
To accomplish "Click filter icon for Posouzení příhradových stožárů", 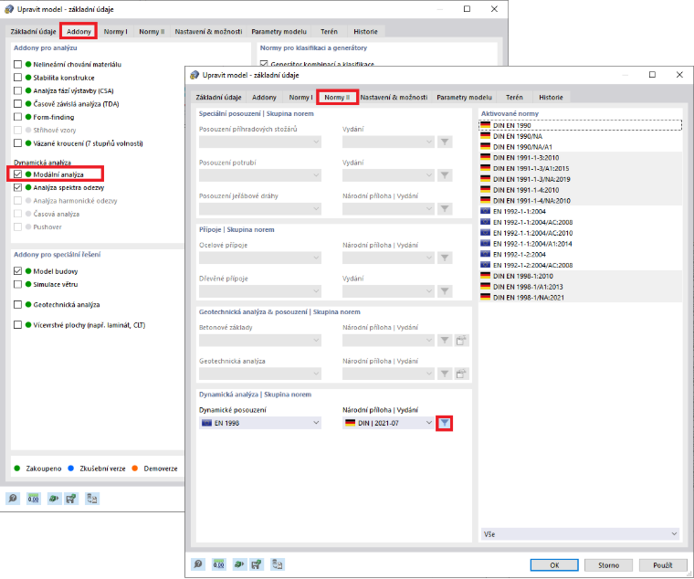I will click(445, 142).
